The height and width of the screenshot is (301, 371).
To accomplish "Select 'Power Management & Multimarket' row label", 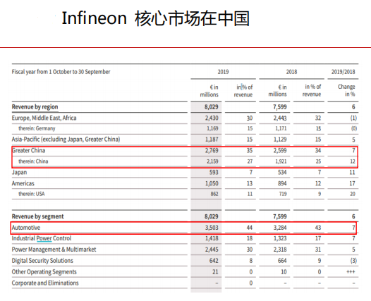I will pos(54,250).
